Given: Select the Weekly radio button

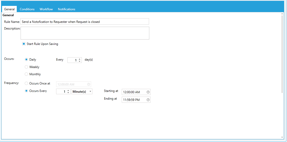Looking at the screenshot, I should (x=26, y=67).
